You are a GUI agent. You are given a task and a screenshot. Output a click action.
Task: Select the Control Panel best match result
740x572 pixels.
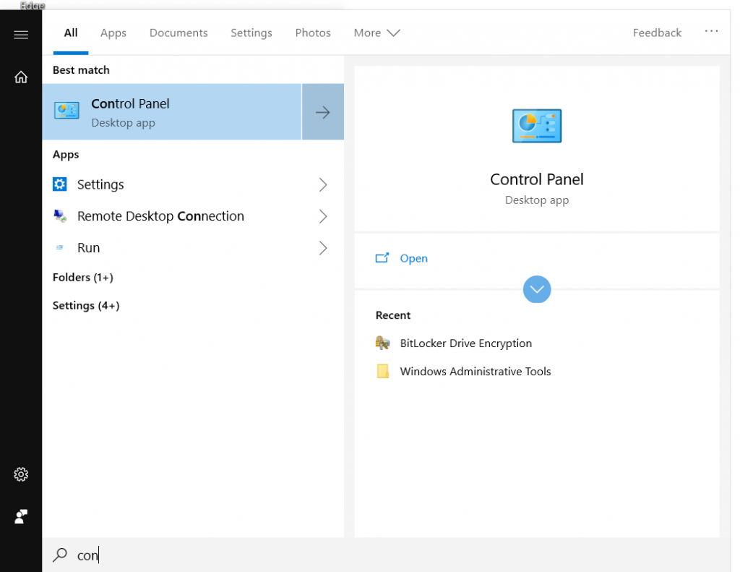[172, 112]
